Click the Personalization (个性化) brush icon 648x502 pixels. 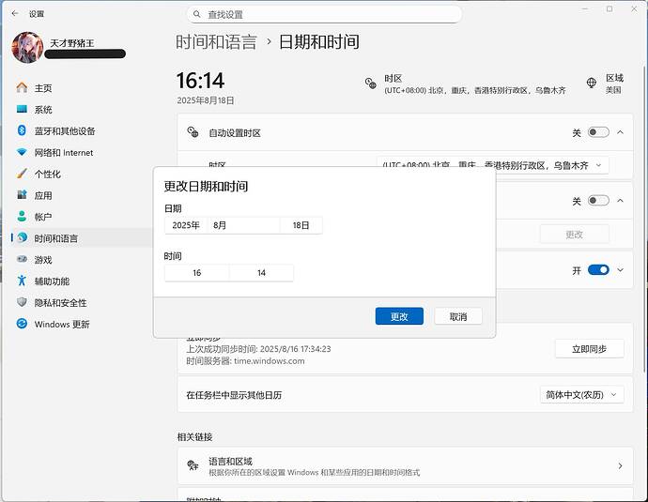(x=22, y=175)
